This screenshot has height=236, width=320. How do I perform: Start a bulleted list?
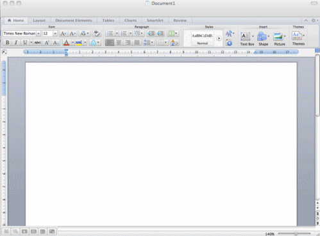pos(110,33)
